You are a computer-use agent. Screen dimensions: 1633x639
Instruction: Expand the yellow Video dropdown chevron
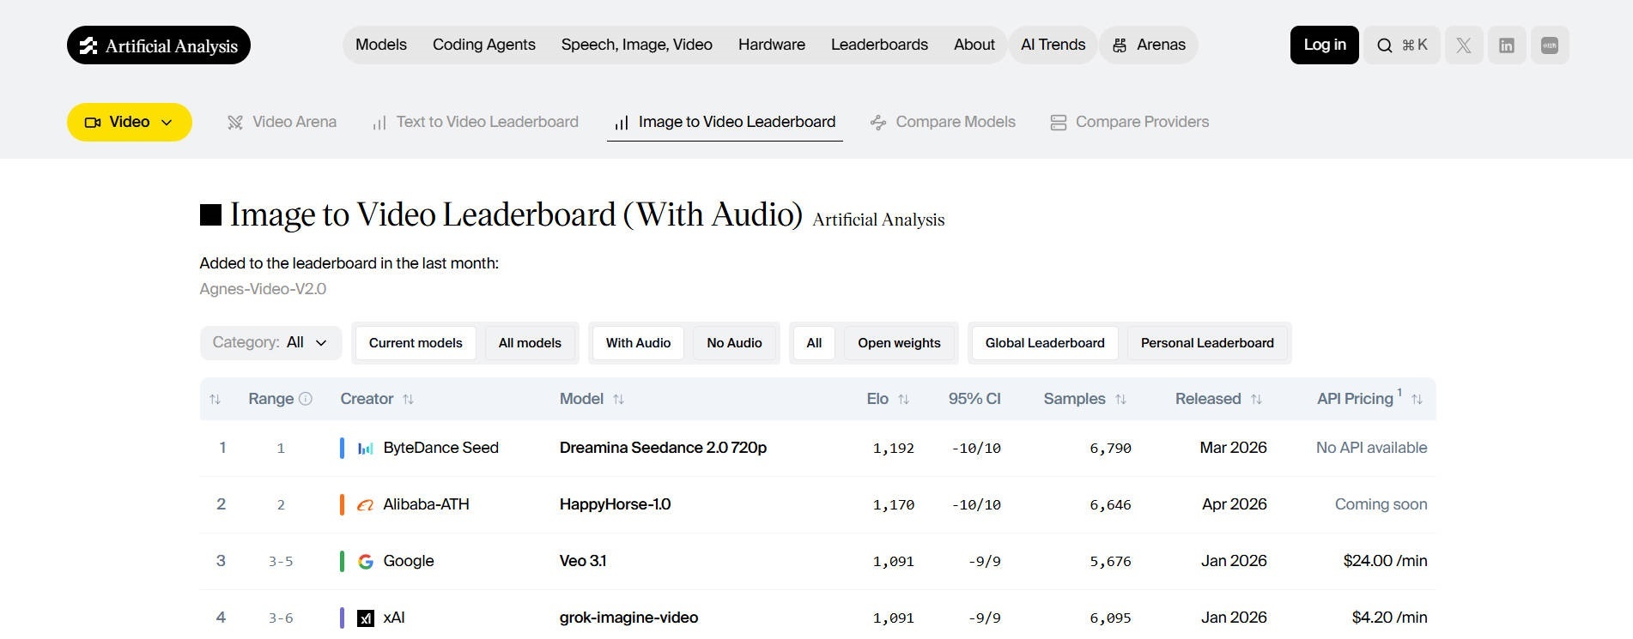pyautogui.click(x=167, y=123)
